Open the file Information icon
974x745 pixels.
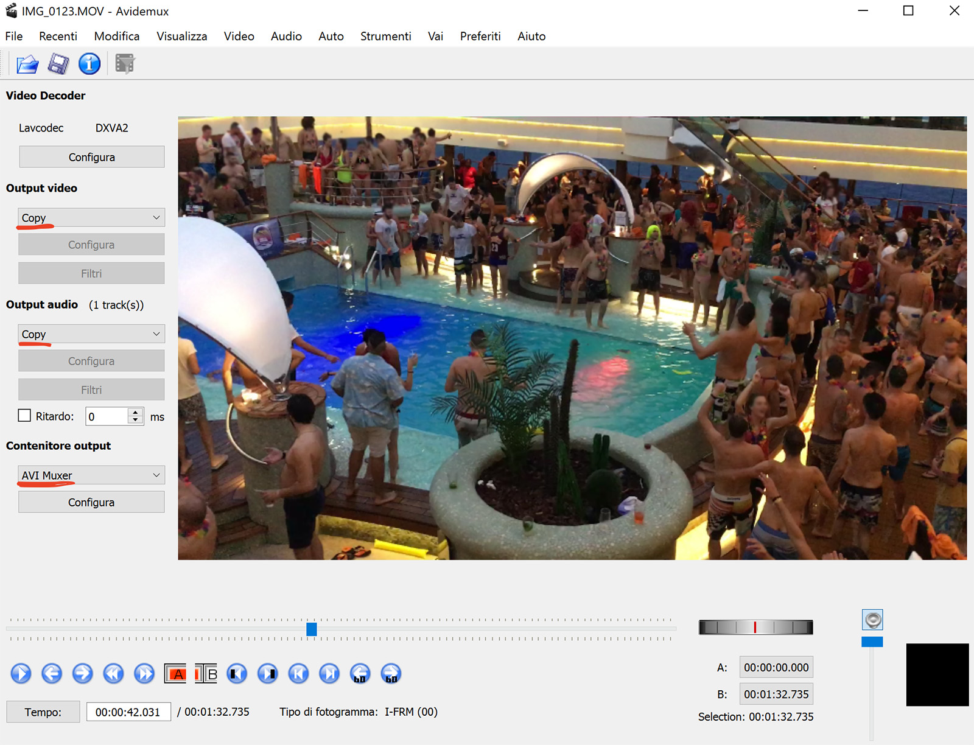point(89,64)
